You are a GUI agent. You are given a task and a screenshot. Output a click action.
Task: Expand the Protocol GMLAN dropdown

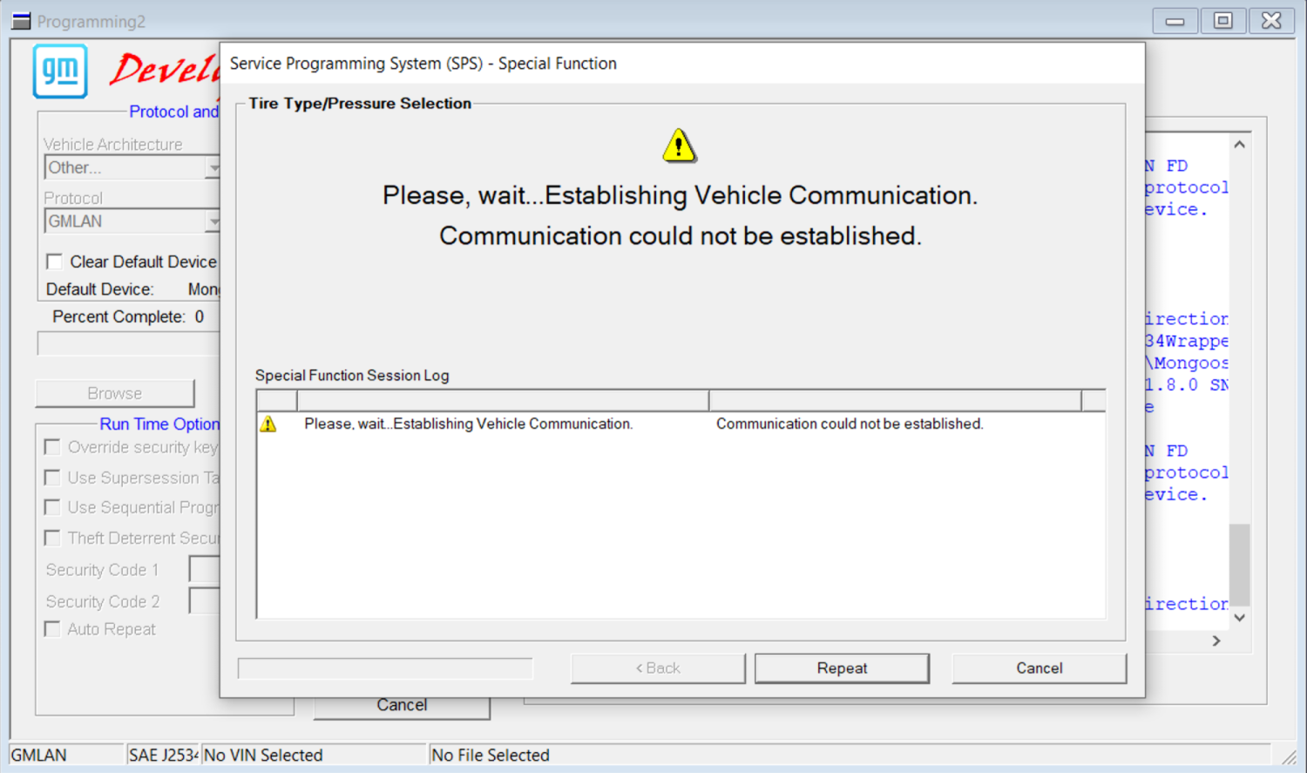click(213, 221)
